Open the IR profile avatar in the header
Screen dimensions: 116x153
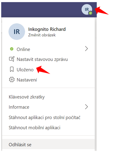coord(87,9)
